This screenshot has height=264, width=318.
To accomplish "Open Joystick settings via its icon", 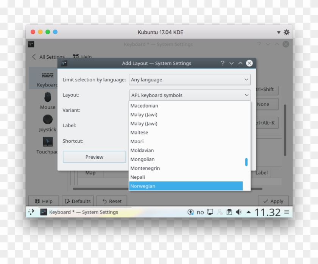I will [x=47, y=120].
